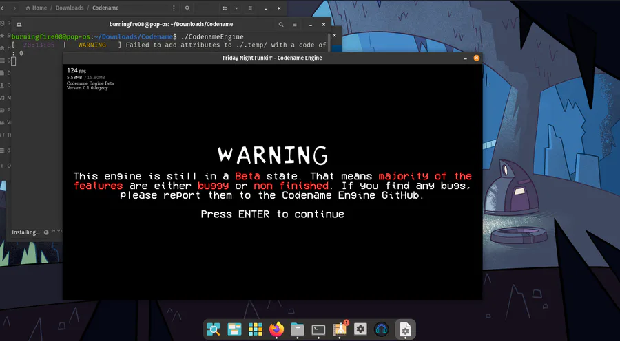Click the red 'non finished' phrase
Screen dimensions: 620x341
coord(291,186)
